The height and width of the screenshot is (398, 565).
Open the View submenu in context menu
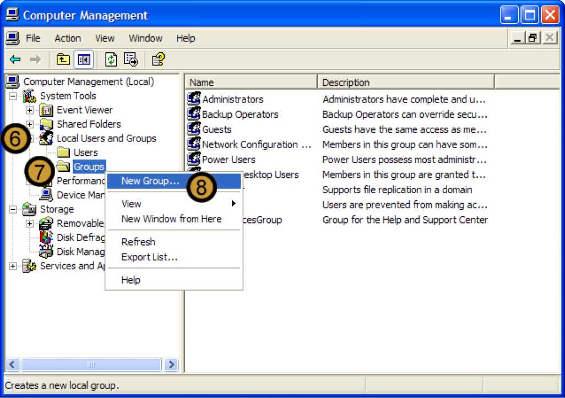click(175, 204)
